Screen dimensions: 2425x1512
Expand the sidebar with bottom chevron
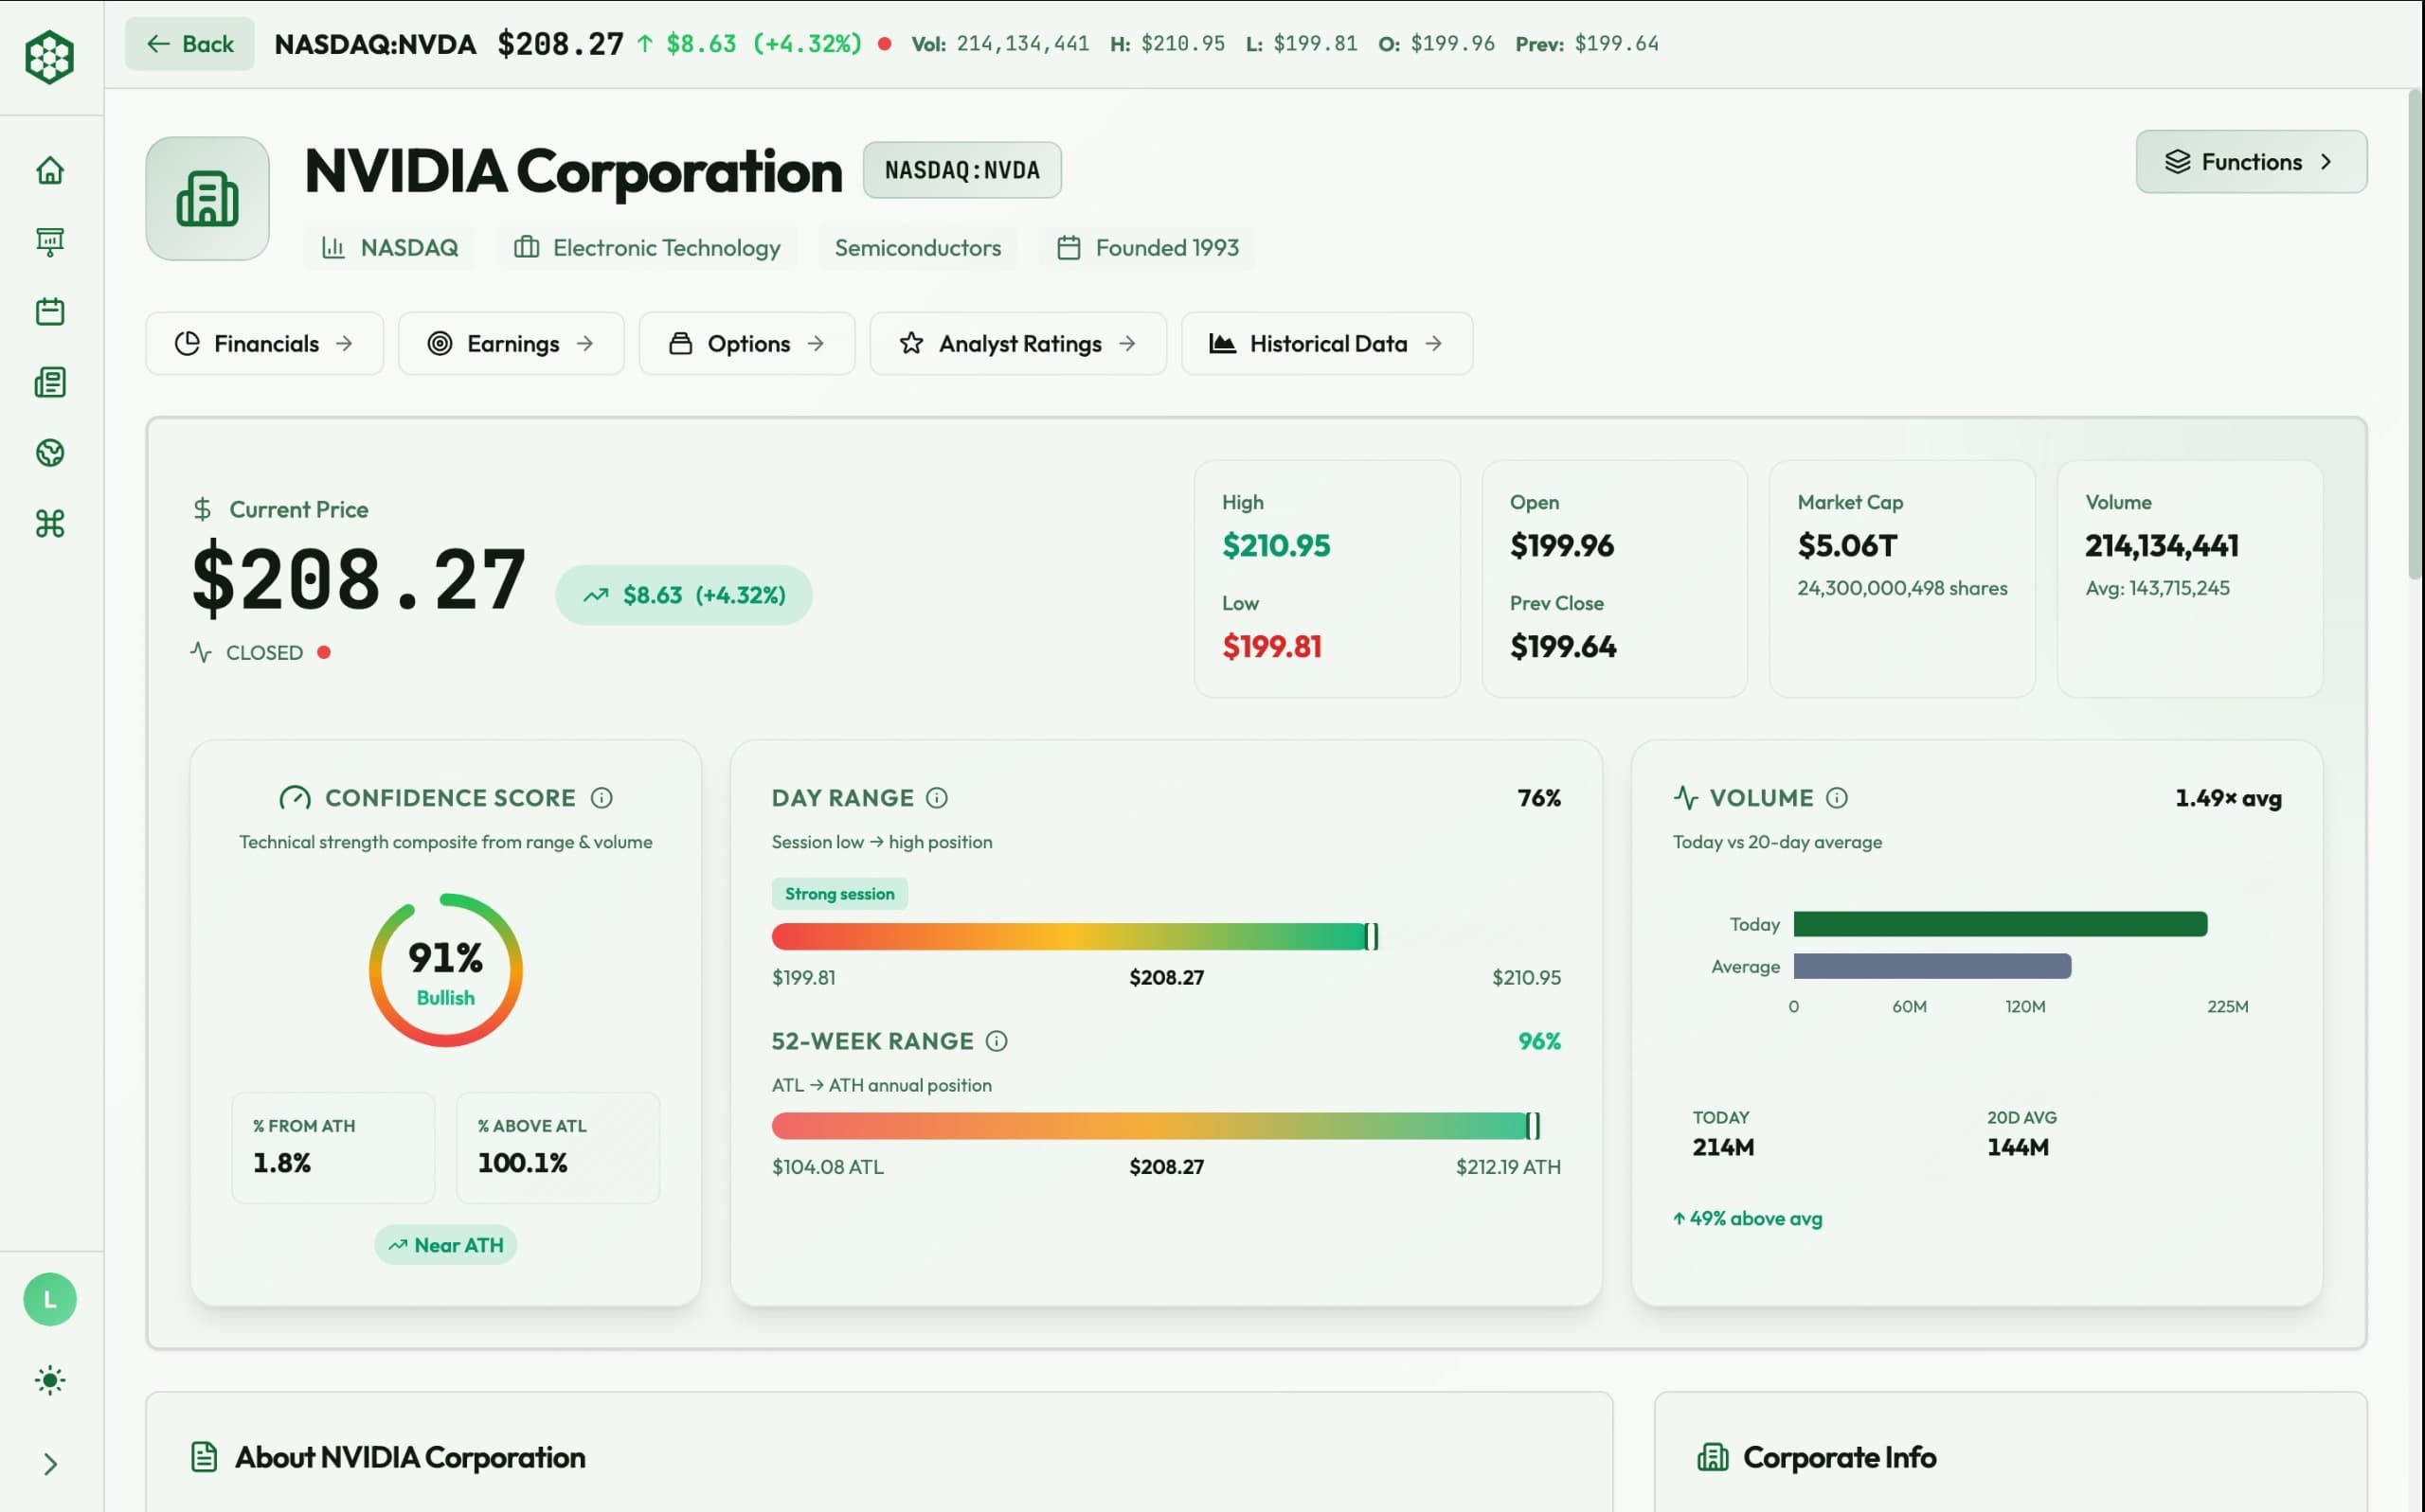point(50,1464)
